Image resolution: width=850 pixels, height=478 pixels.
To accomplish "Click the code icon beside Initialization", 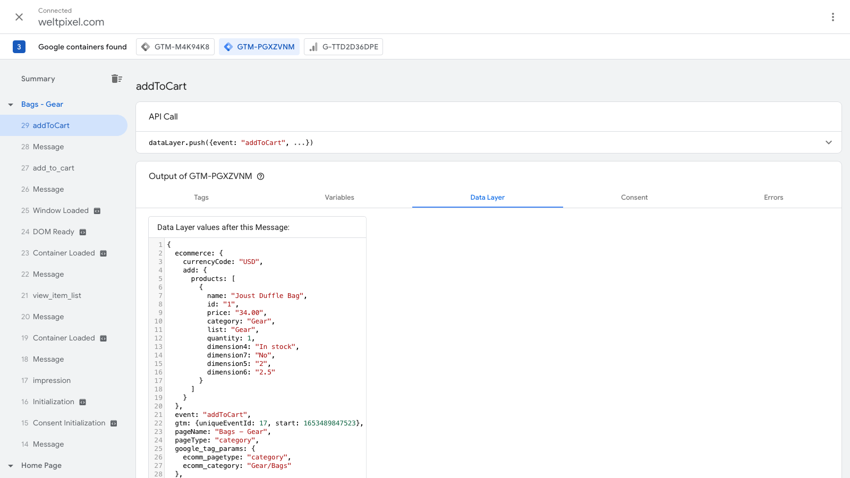I will (x=83, y=402).
